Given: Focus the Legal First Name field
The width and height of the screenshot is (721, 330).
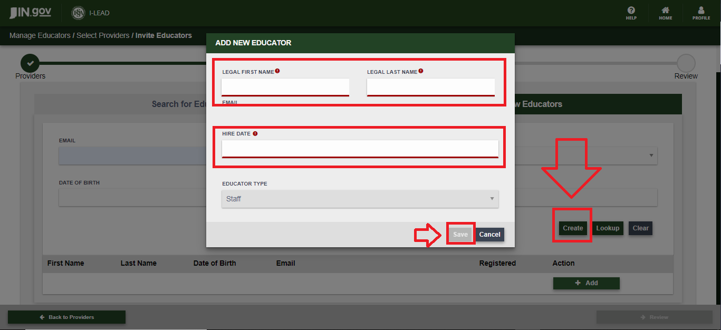Looking at the screenshot, I should coord(285,86).
